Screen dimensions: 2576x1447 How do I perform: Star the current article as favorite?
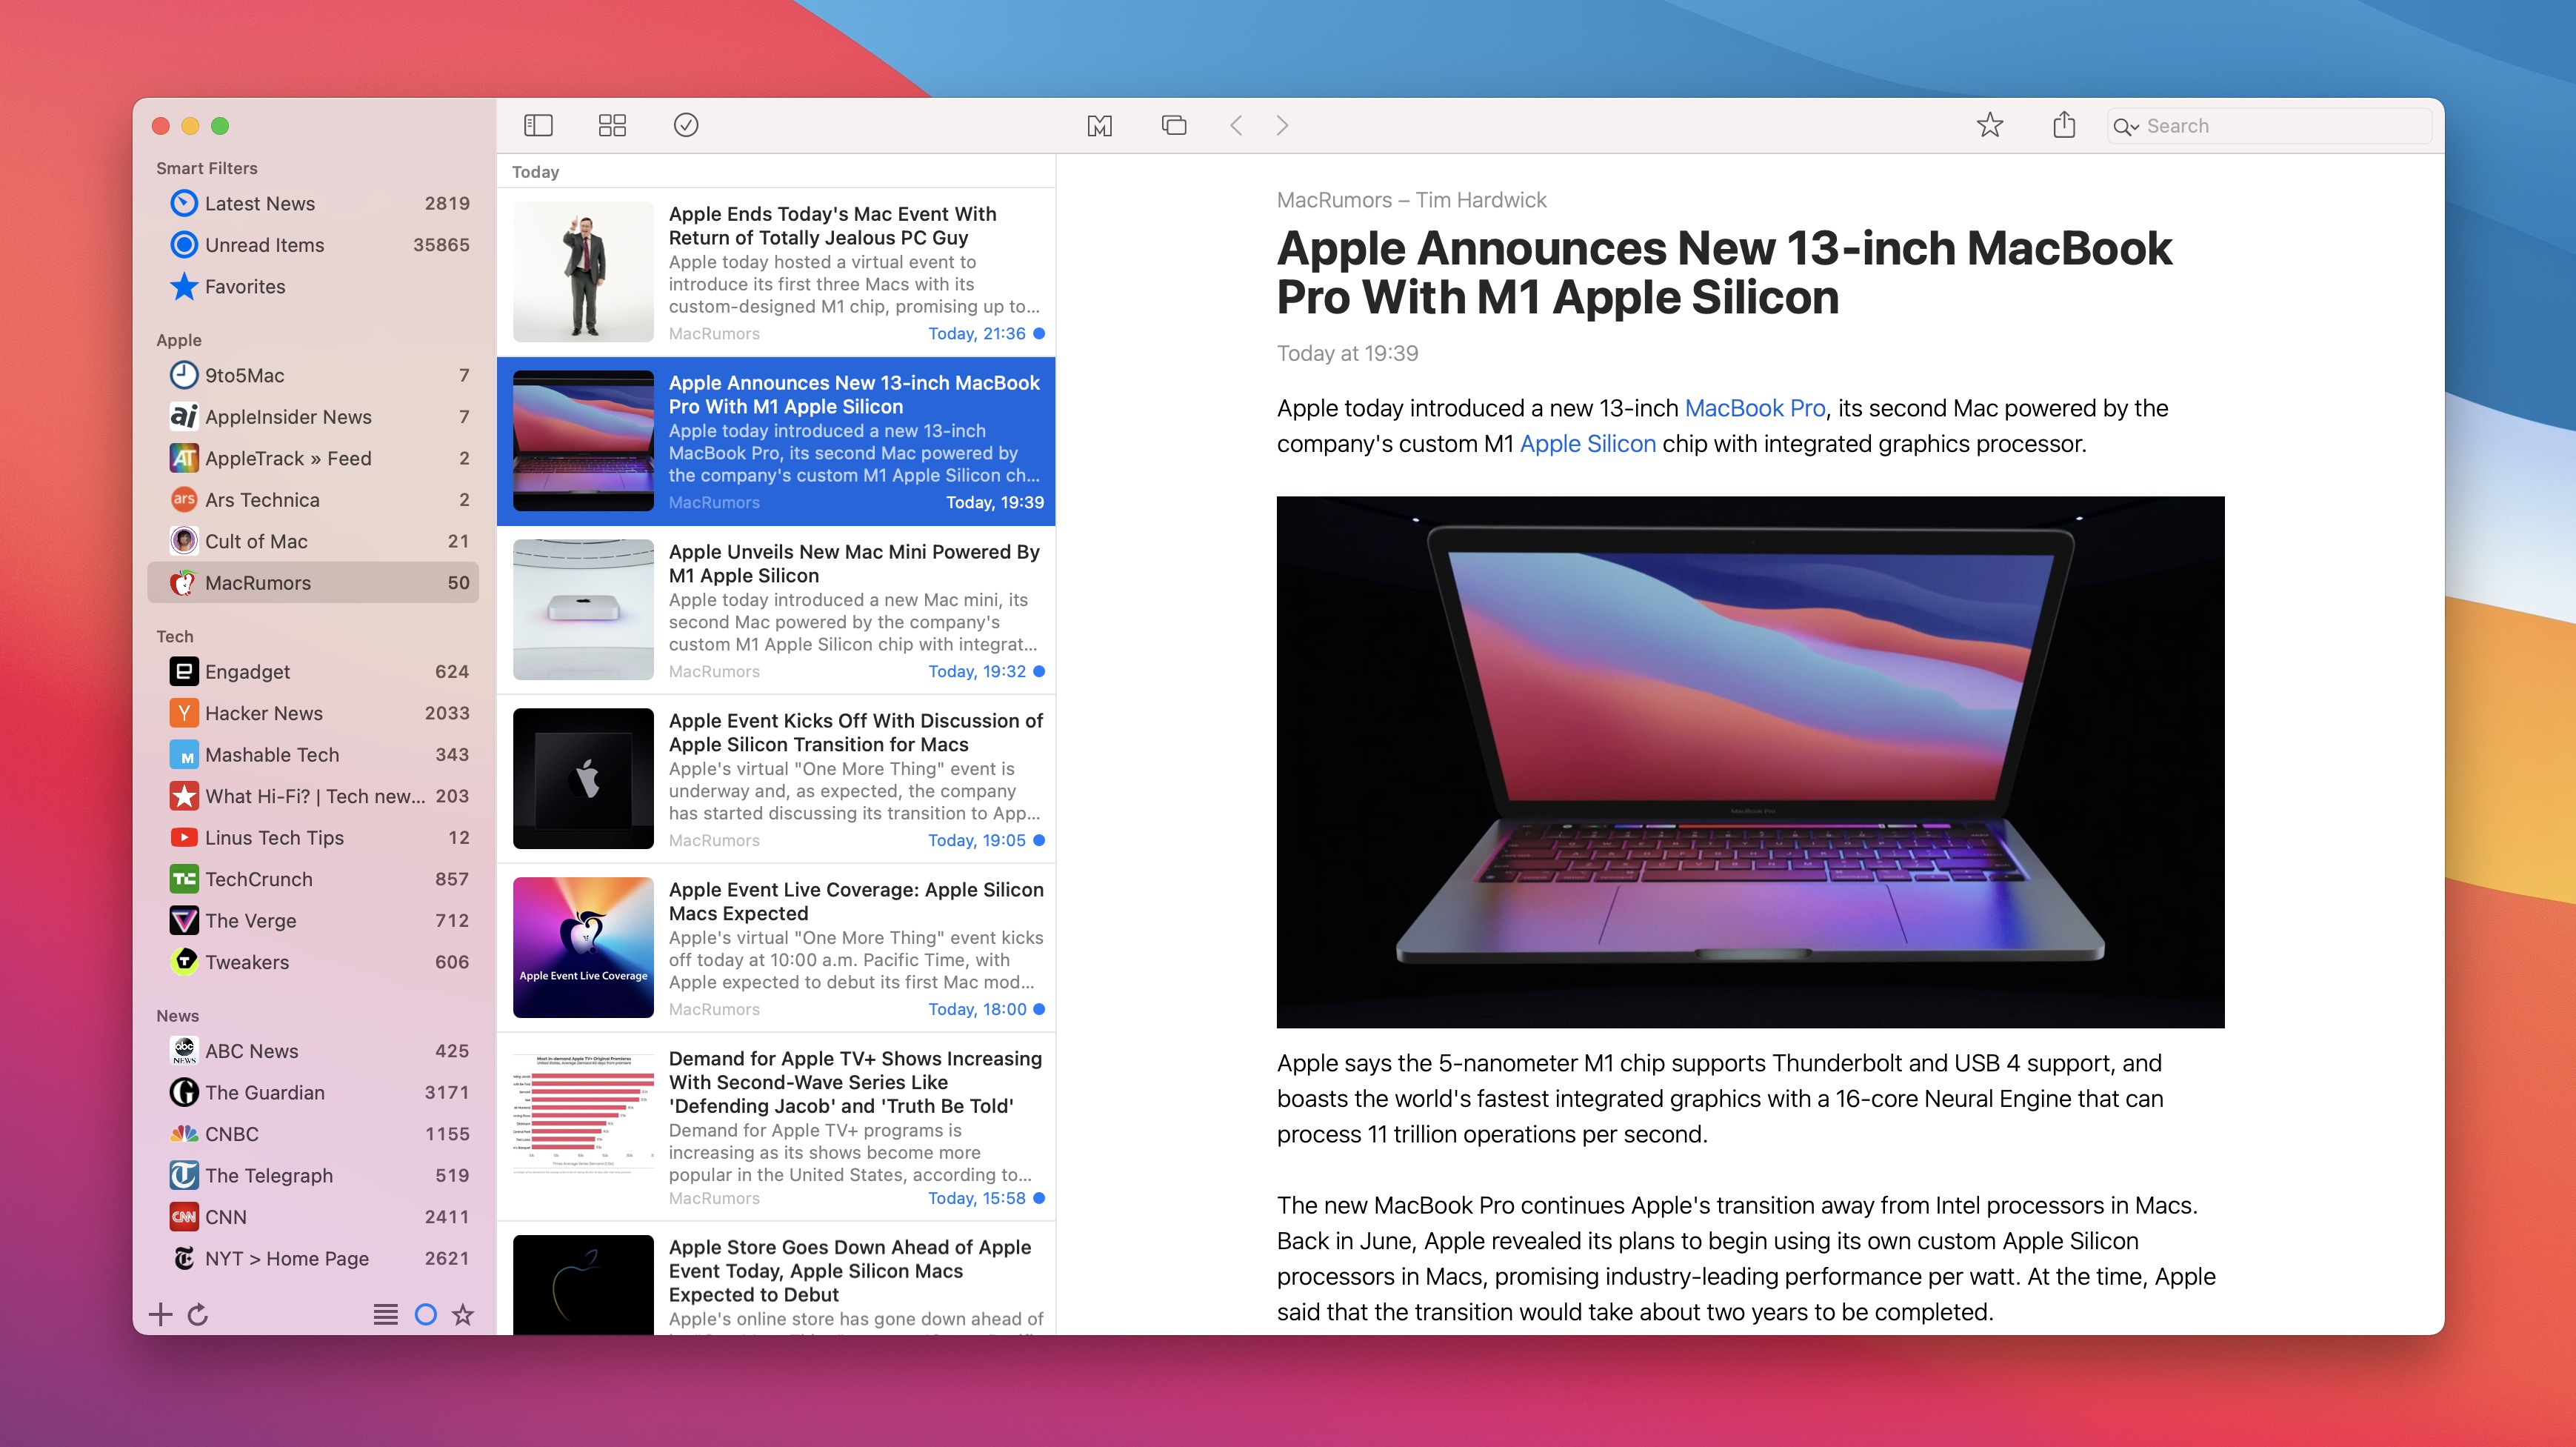pos(1990,125)
